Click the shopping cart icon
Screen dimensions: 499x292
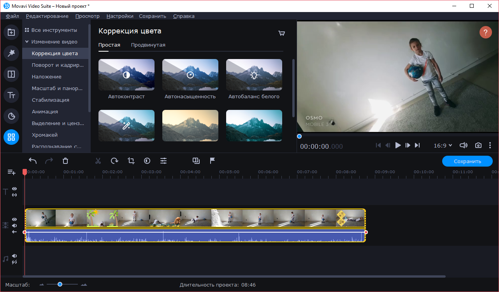click(281, 33)
